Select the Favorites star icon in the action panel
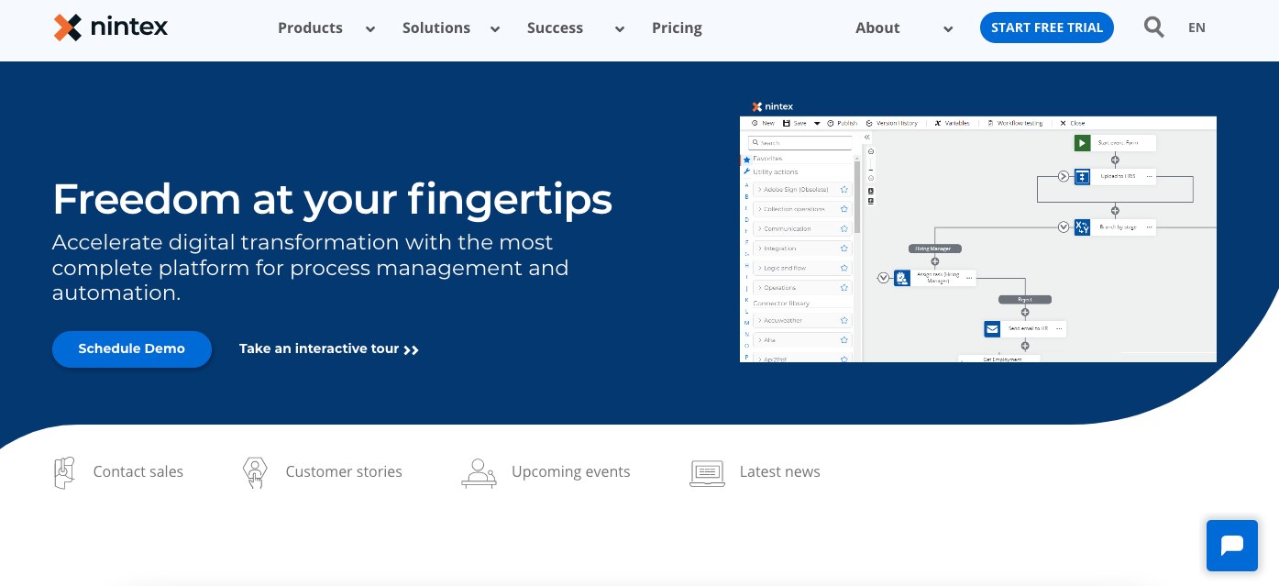This screenshot has width=1279, height=586. tap(746, 160)
